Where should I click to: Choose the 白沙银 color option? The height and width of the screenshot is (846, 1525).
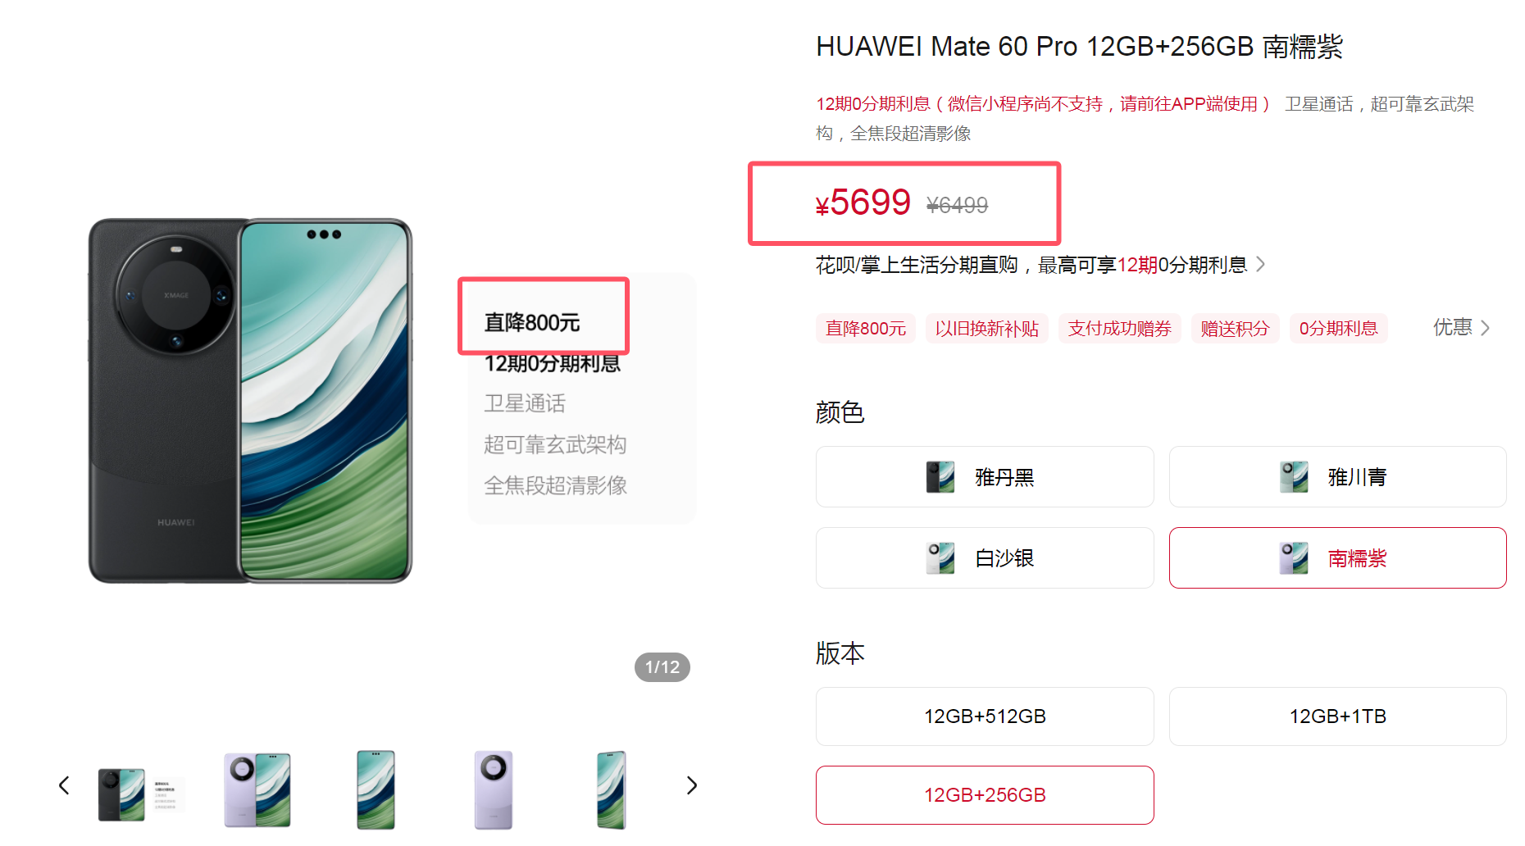[985, 557]
